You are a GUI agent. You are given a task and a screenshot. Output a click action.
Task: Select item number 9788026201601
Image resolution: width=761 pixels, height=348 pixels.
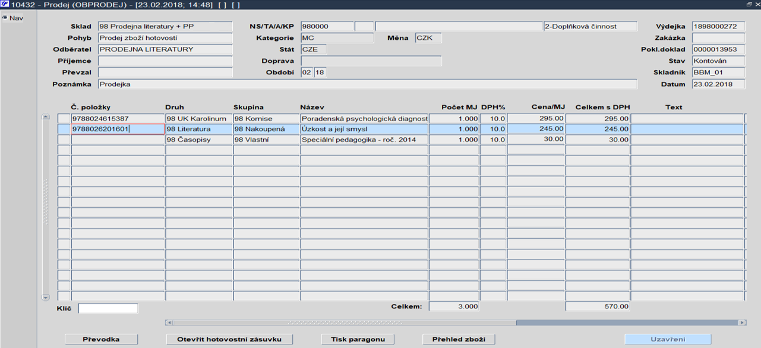click(x=118, y=129)
